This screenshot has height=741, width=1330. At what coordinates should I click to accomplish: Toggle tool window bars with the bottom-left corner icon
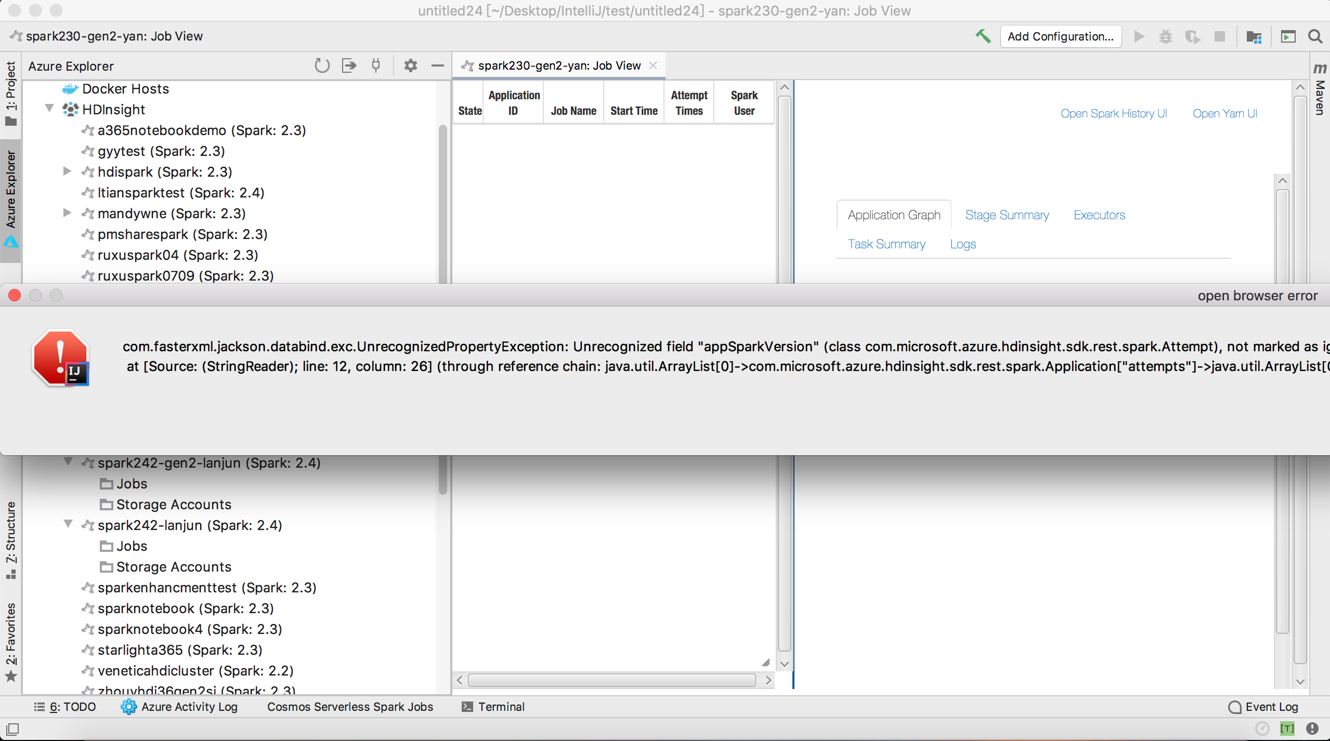click(x=12, y=729)
